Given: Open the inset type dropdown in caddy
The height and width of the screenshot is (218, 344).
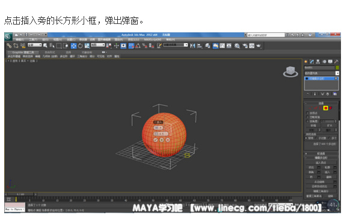Looking at the screenshot, I should [158, 128].
